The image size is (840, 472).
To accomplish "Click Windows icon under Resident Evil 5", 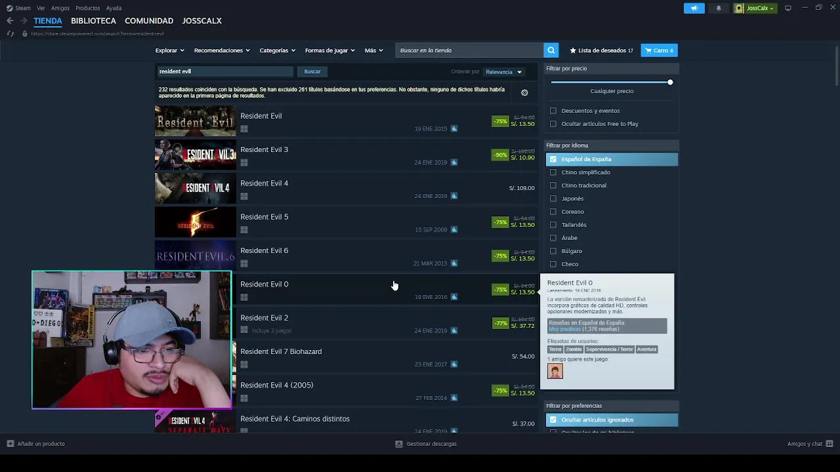I will (x=244, y=230).
